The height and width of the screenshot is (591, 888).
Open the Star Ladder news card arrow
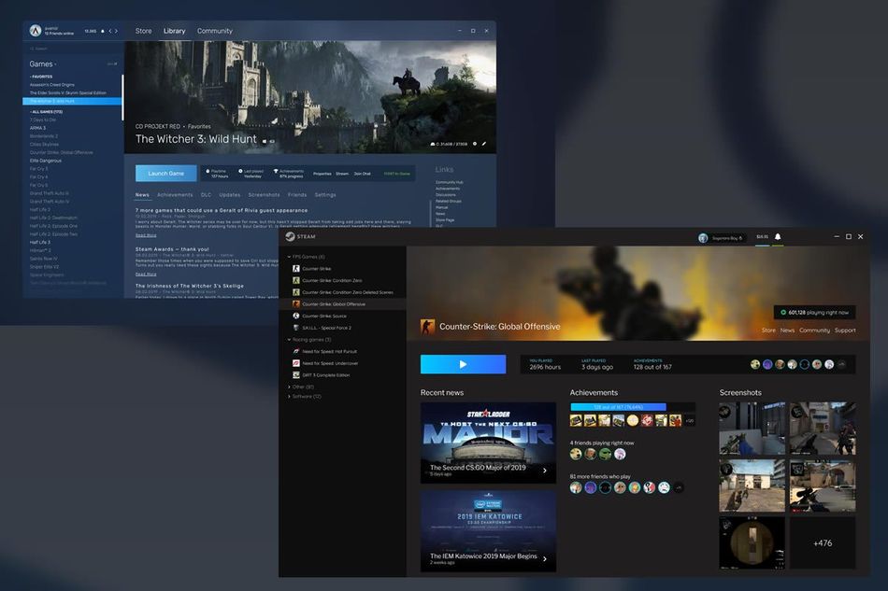(545, 471)
